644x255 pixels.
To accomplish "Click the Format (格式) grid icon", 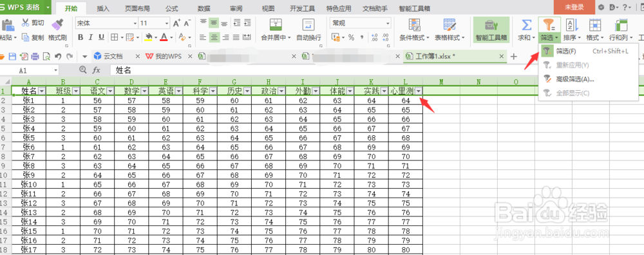I will pyautogui.click(x=594, y=25).
